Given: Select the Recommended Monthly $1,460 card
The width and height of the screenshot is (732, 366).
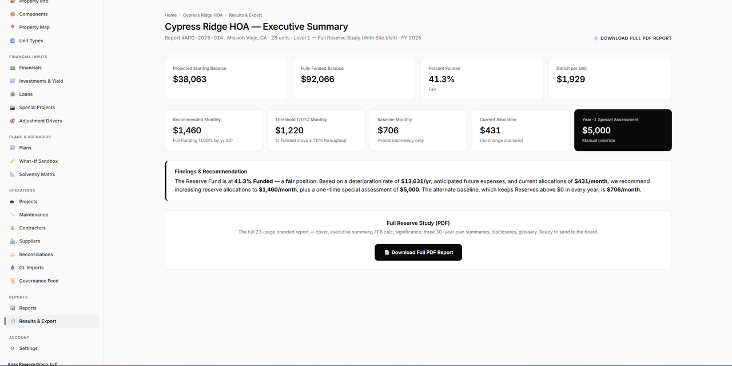Looking at the screenshot, I should [x=213, y=130].
